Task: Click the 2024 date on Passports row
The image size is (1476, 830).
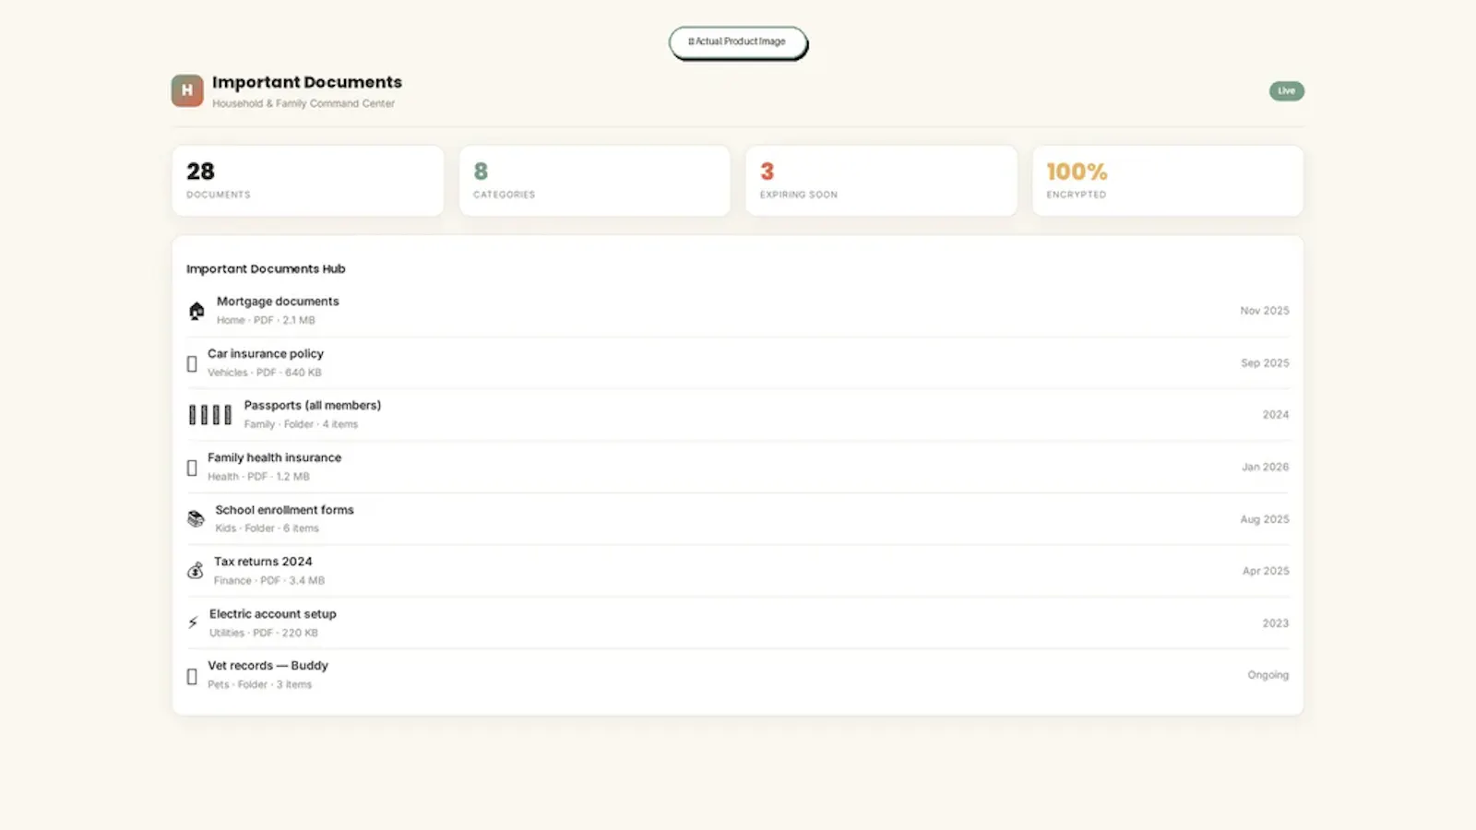Action: coord(1276,415)
